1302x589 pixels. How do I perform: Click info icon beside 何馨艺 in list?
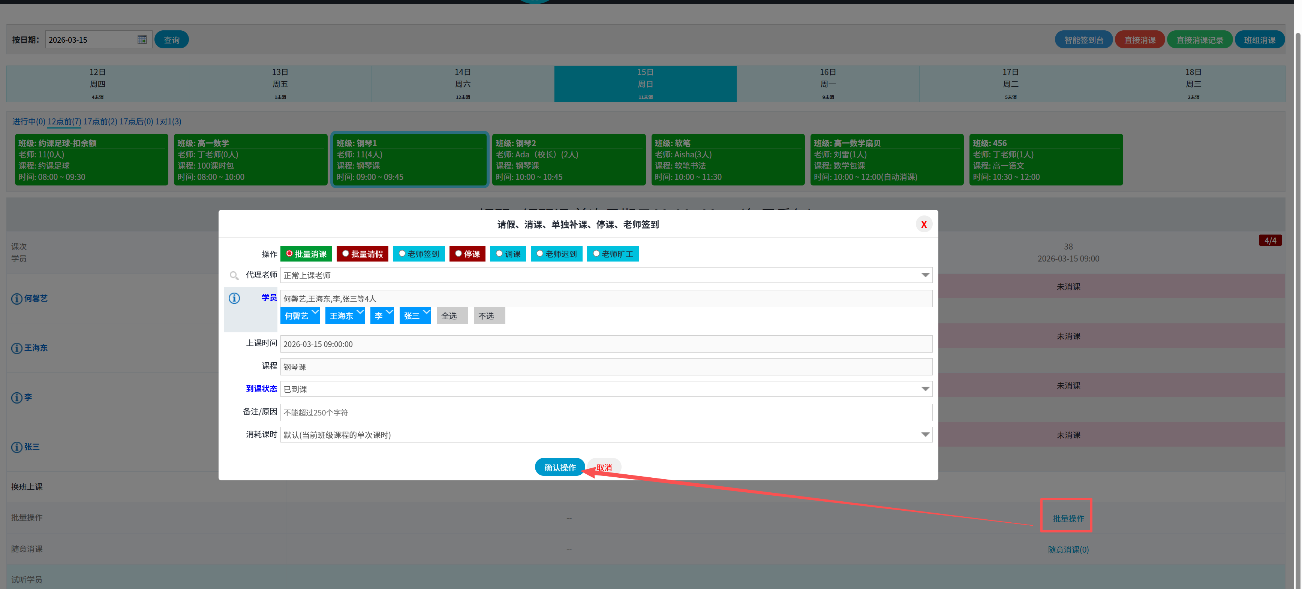click(x=16, y=299)
